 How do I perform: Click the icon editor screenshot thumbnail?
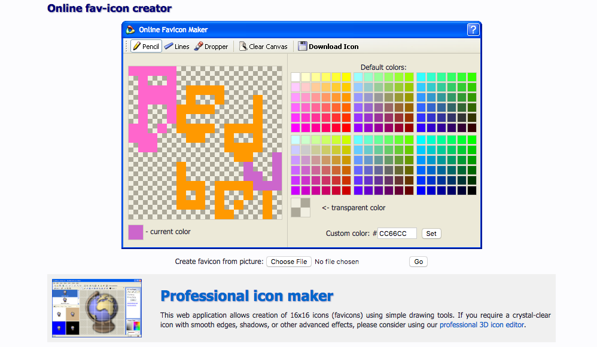pyautogui.click(x=98, y=307)
